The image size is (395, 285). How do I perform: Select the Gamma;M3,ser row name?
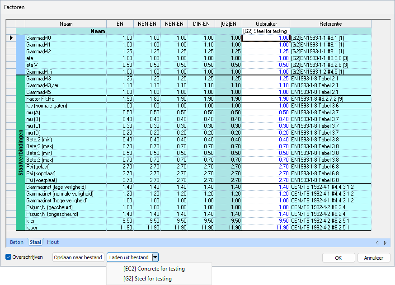coord(42,85)
